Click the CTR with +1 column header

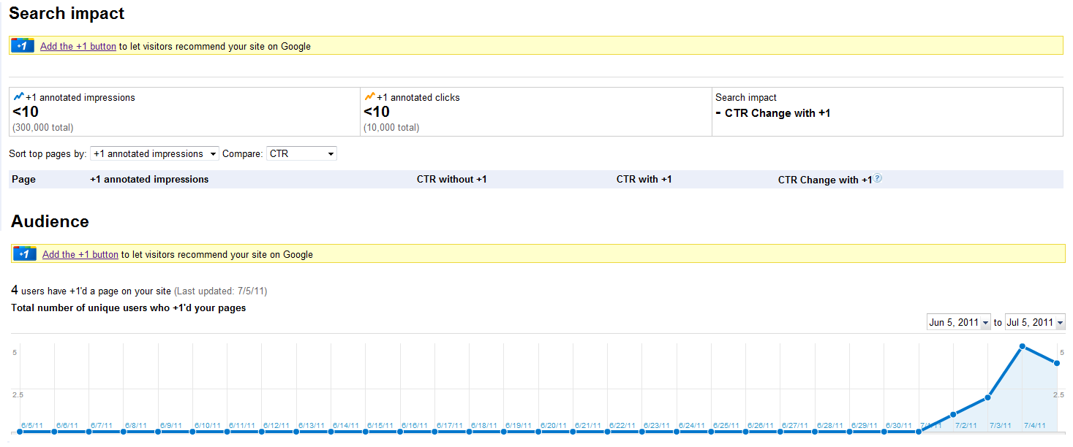tap(644, 180)
